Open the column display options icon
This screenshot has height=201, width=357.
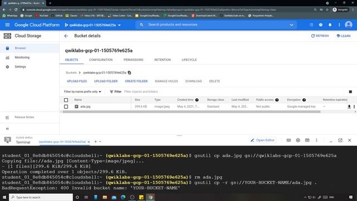tap(350, 92)
